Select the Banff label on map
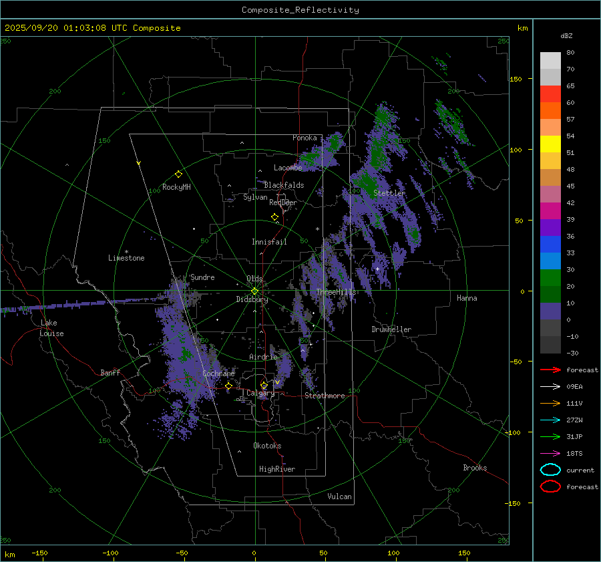Screen dimensions: 601x562 point(110,373)
